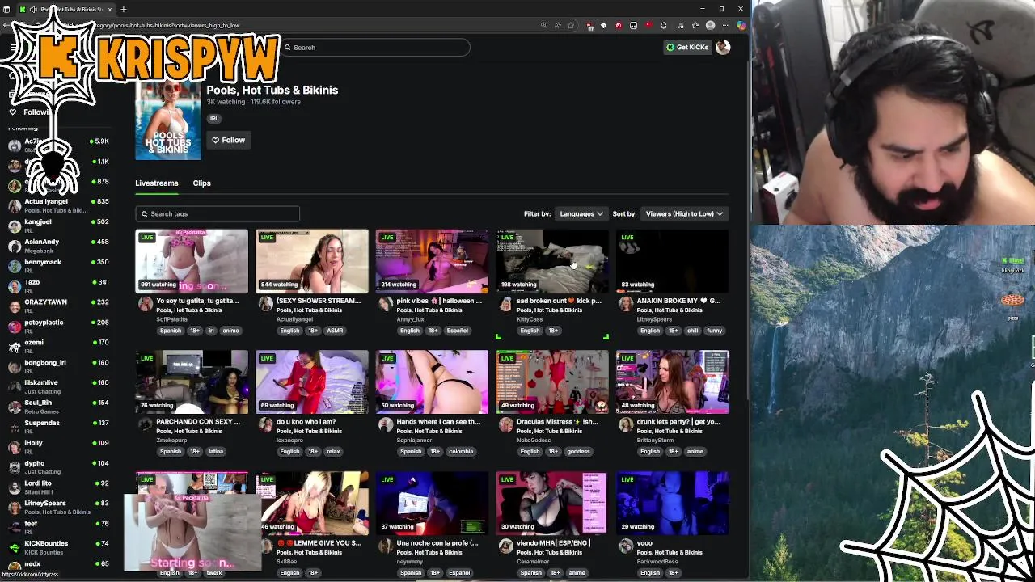This screenshot has height=582, width=1035.
Task: Click KICKBounties avatar in sidebar
Action: pos(15,547)
